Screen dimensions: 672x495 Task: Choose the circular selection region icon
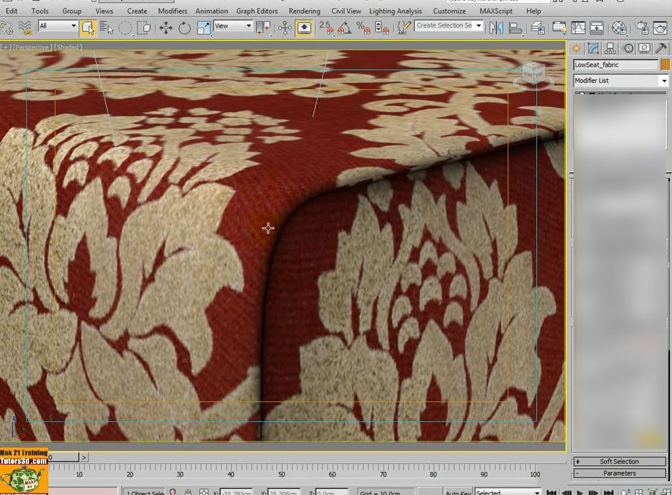tap(125, 28)
